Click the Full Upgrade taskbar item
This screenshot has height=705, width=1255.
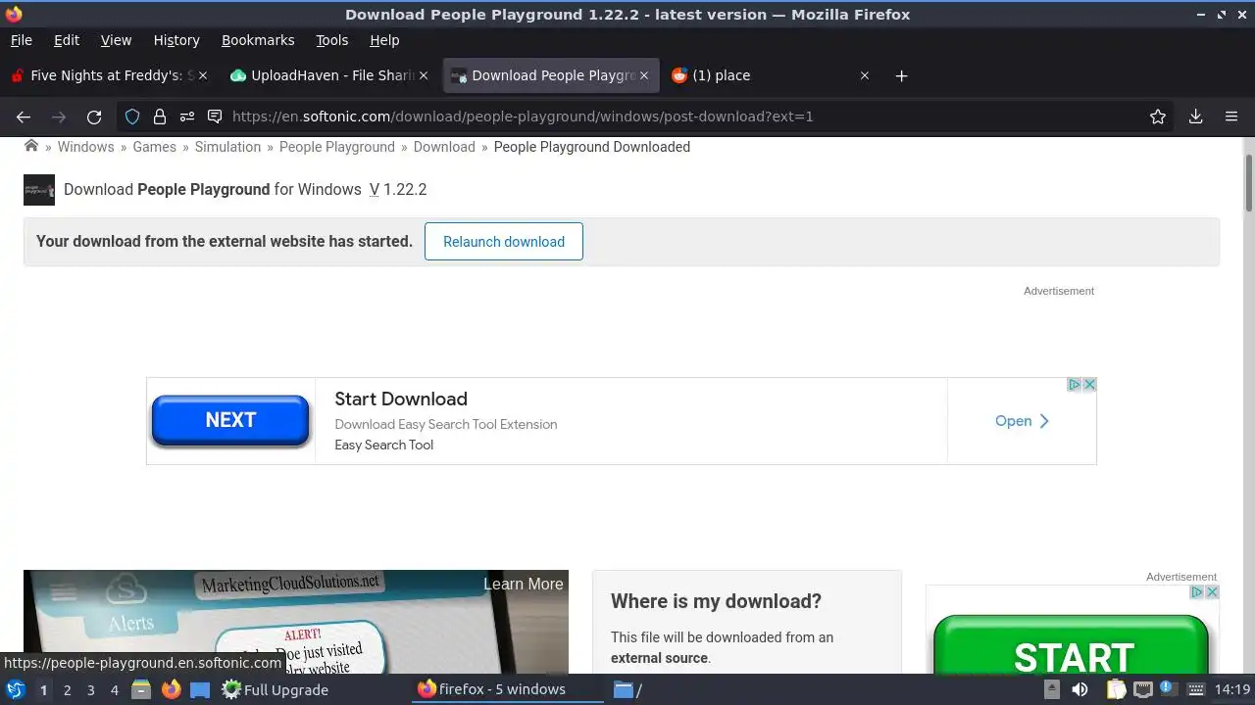click(x=275, y=689)
